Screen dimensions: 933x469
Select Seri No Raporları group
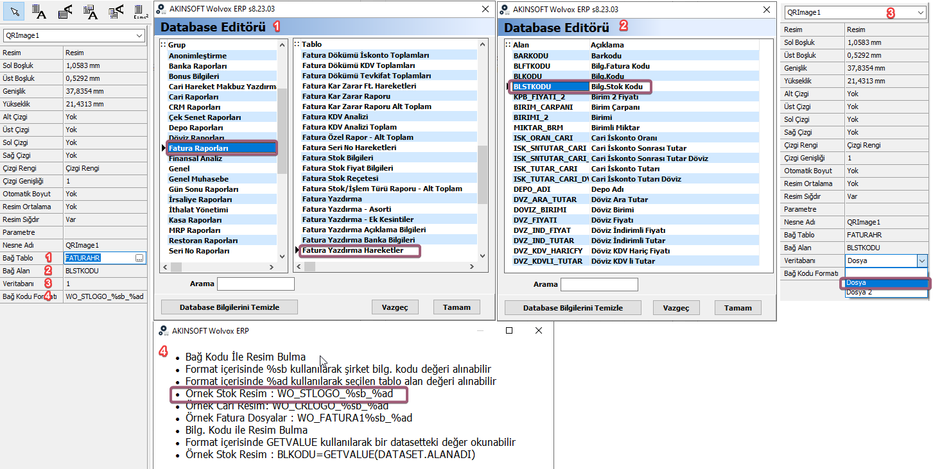pyautogui.click(x=222, y=251)
